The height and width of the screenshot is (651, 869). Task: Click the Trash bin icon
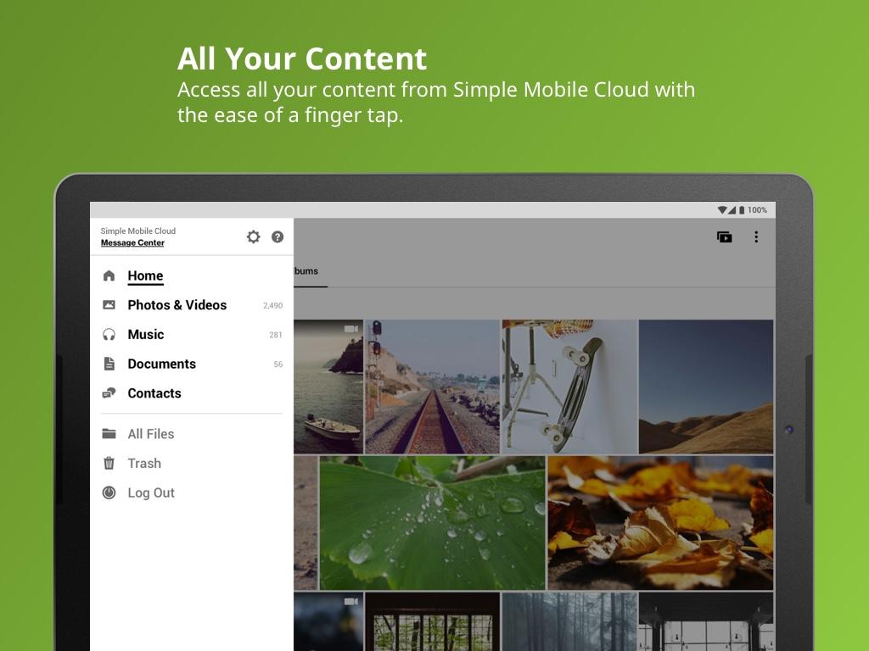coord(109,463)
